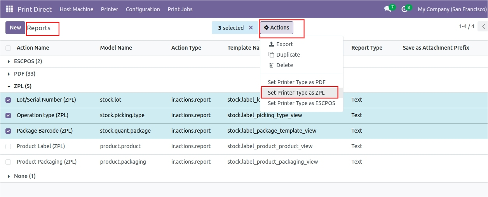Open the chat messages icon
This screenshot has height=197, width=488.
tap(387, 9)
